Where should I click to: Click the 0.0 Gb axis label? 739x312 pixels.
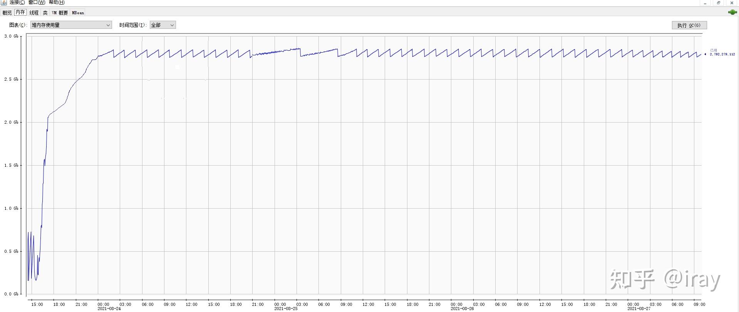[11, 294]
